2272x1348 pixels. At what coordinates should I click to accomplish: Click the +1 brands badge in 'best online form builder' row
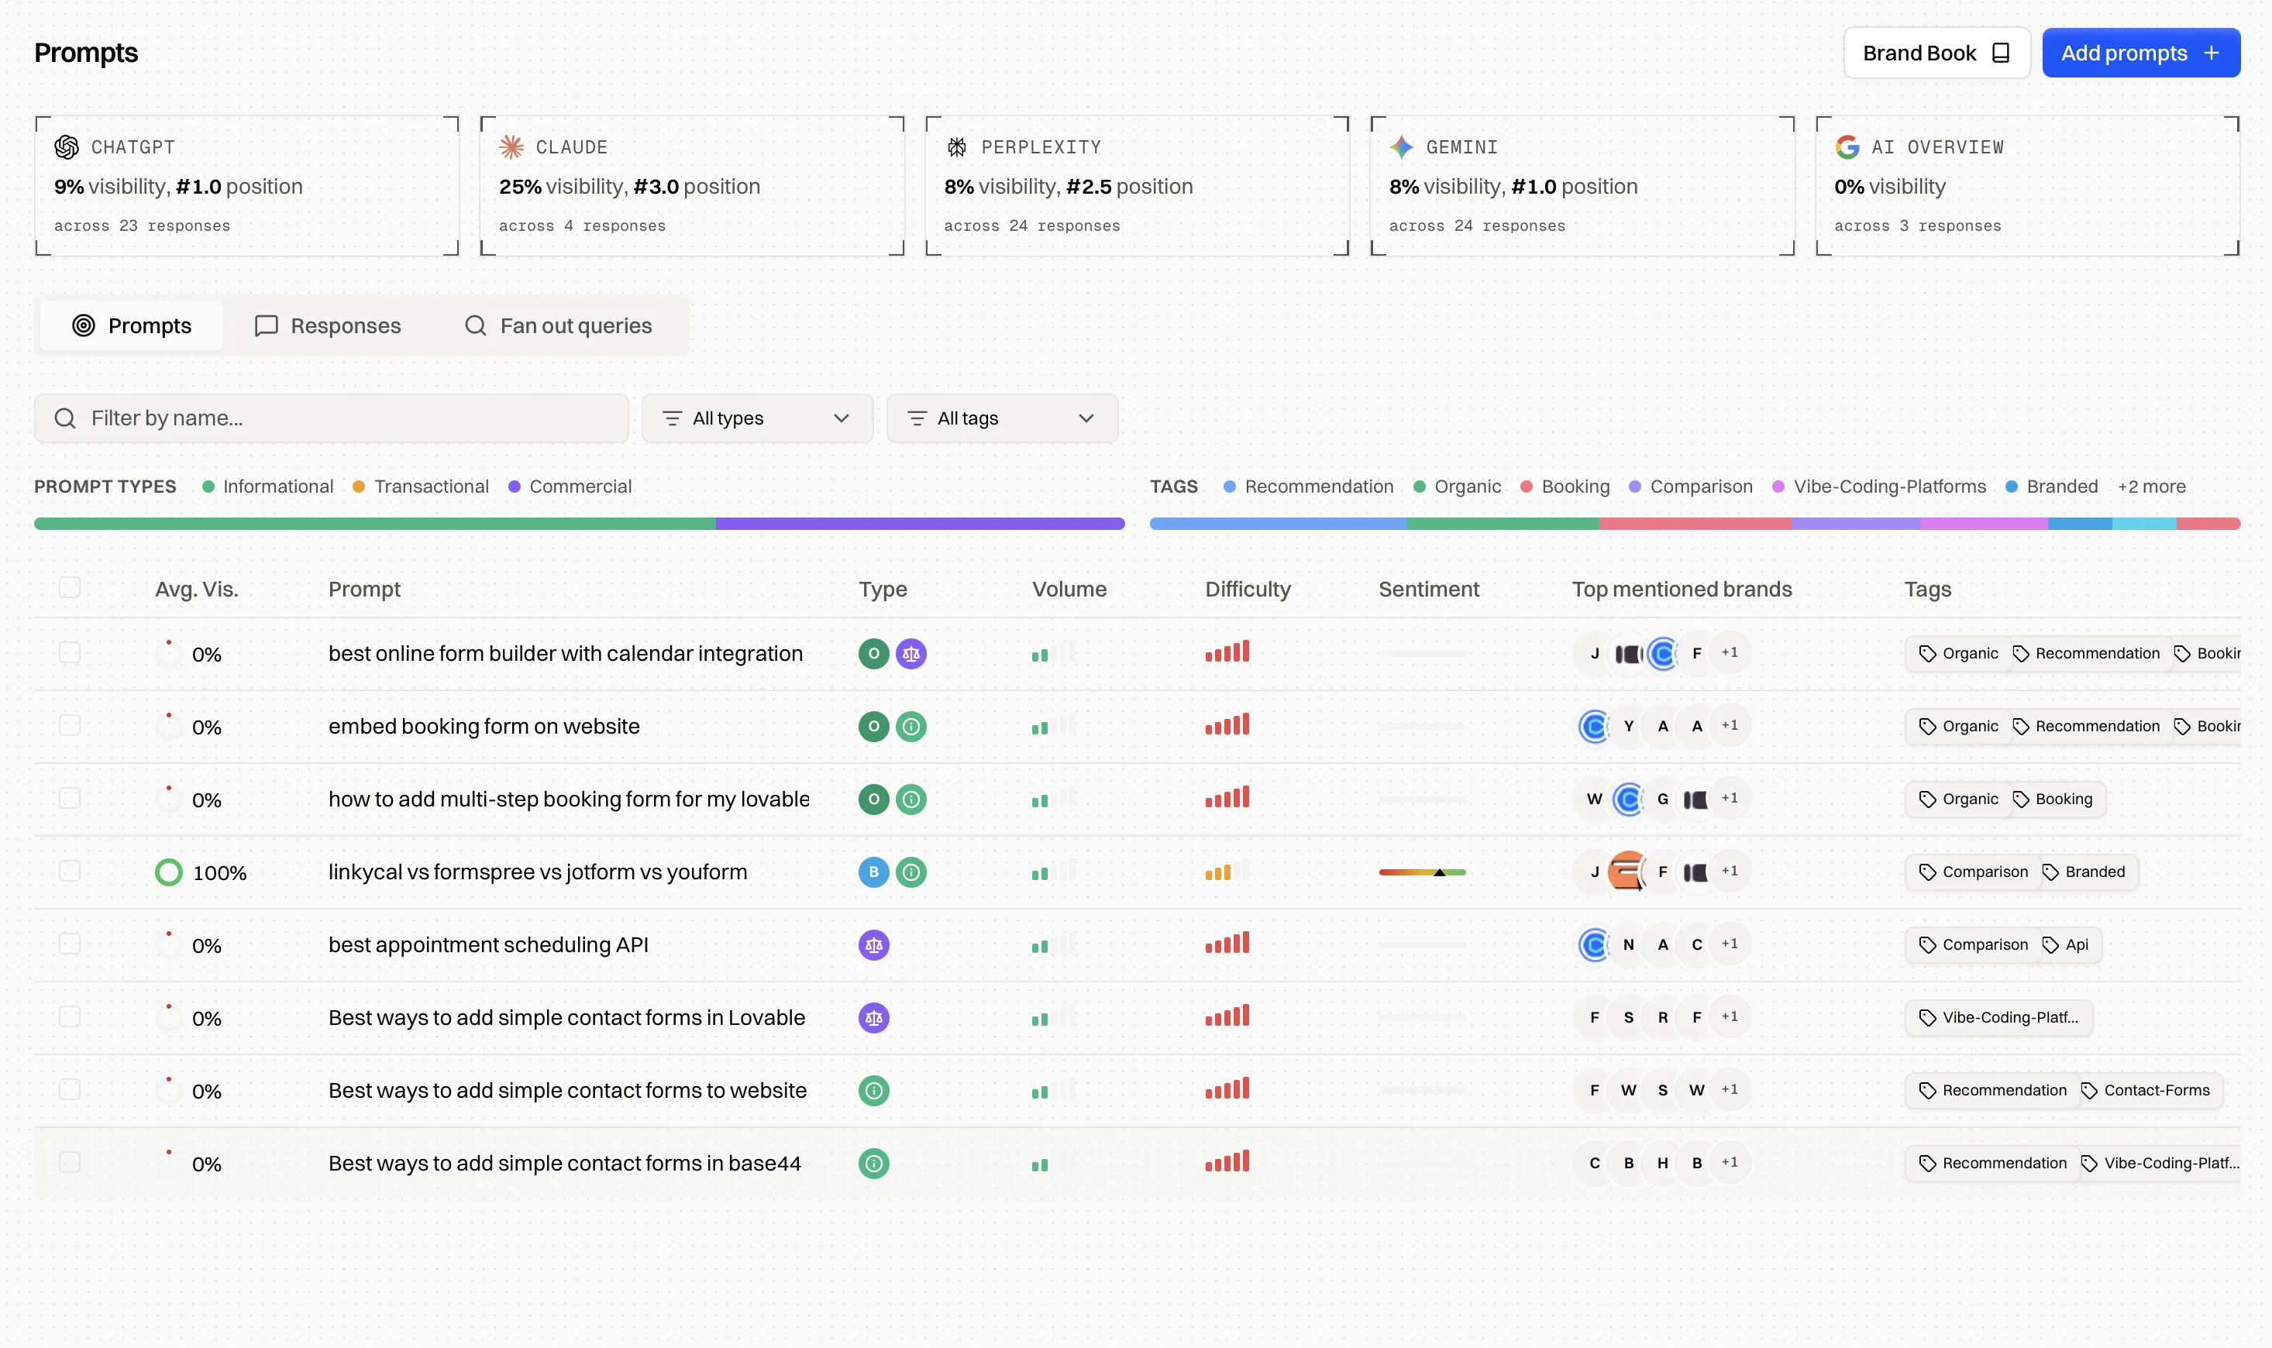tap(1730, 652)
